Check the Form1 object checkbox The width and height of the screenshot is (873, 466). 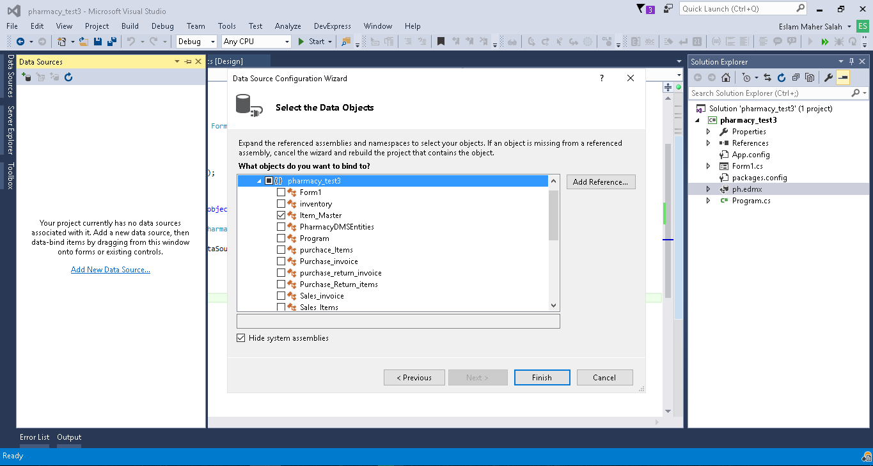coord(281,192)
